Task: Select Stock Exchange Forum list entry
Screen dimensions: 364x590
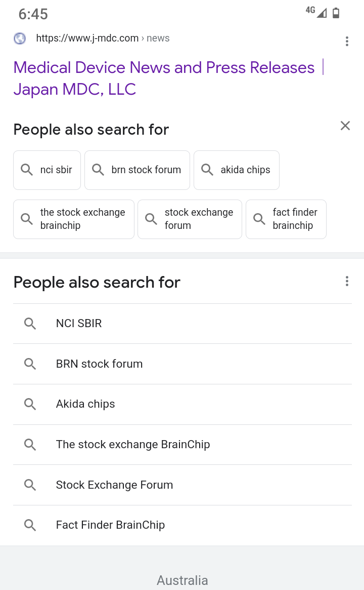Action: click(183, 485)
